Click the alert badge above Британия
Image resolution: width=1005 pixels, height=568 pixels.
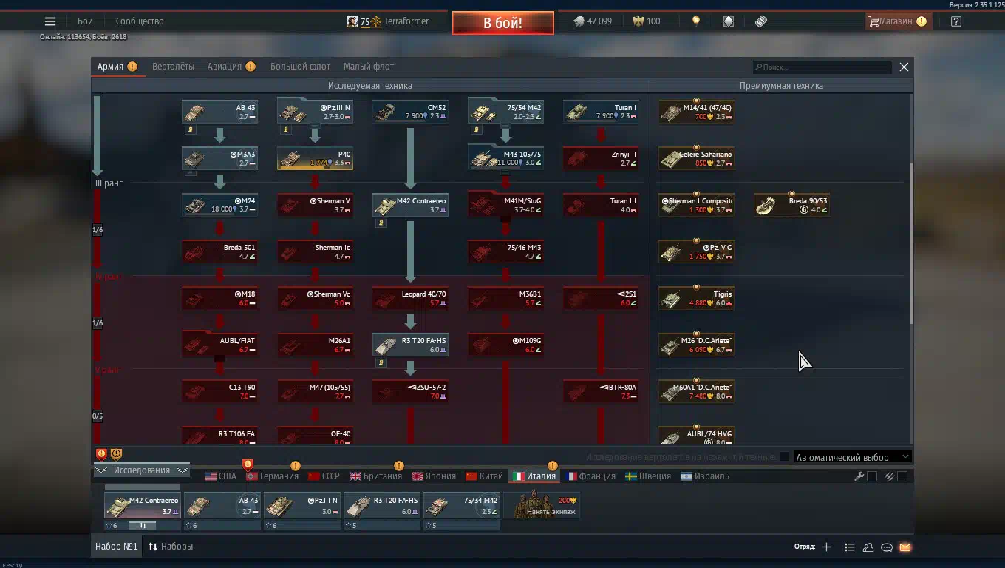[399, 466]
